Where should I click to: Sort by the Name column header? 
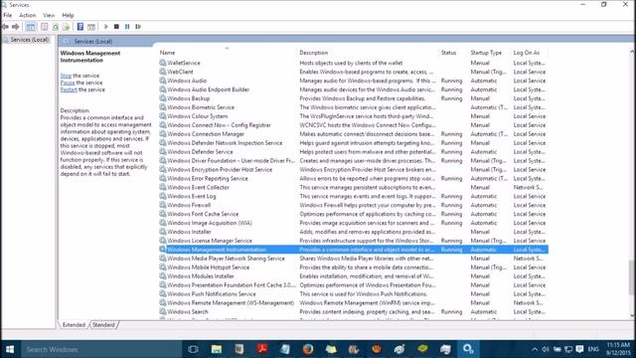(227, 53)
